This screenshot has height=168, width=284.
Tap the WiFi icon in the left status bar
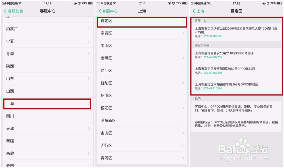tap(19, 3)
